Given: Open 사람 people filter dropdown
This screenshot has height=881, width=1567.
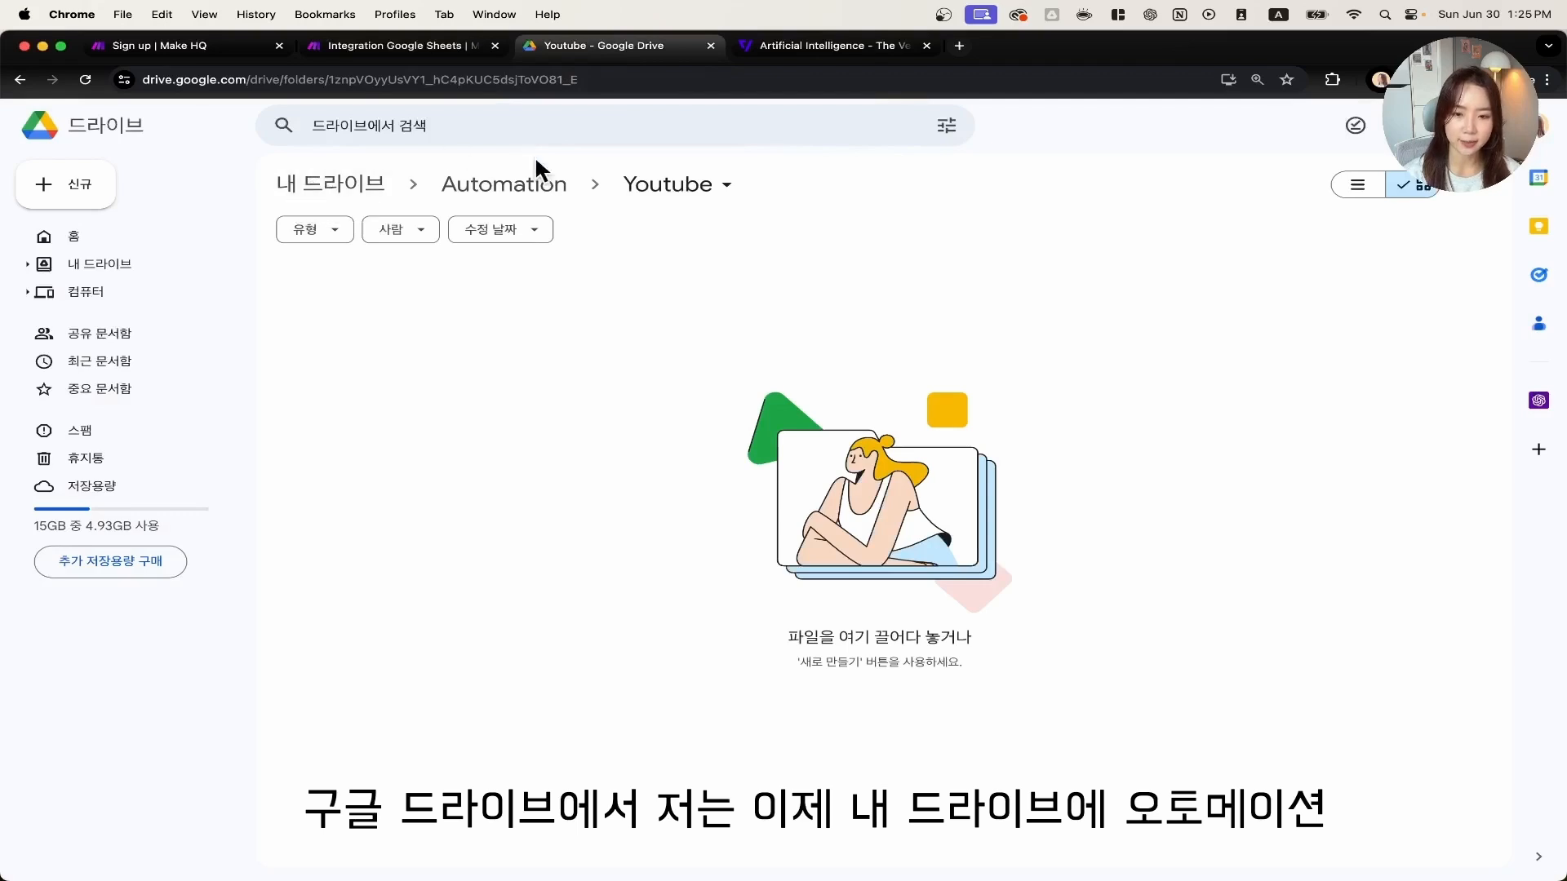Looking at the screenshot, I should 401,230.
